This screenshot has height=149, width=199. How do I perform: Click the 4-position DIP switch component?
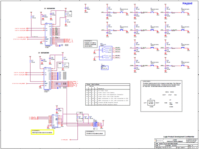tap(95, 125)
